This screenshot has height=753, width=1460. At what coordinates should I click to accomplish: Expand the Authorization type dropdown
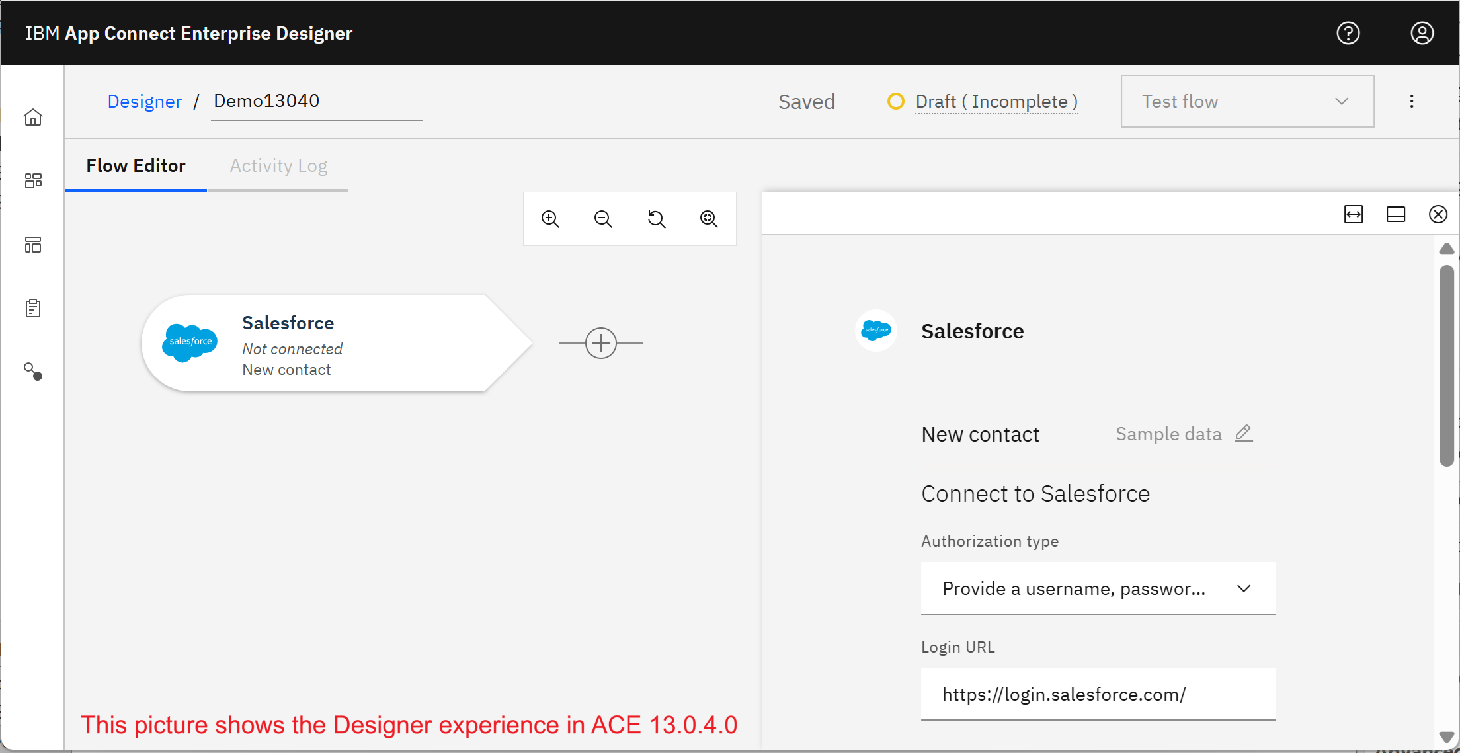pyautogui.click(x=1098, y=588)
